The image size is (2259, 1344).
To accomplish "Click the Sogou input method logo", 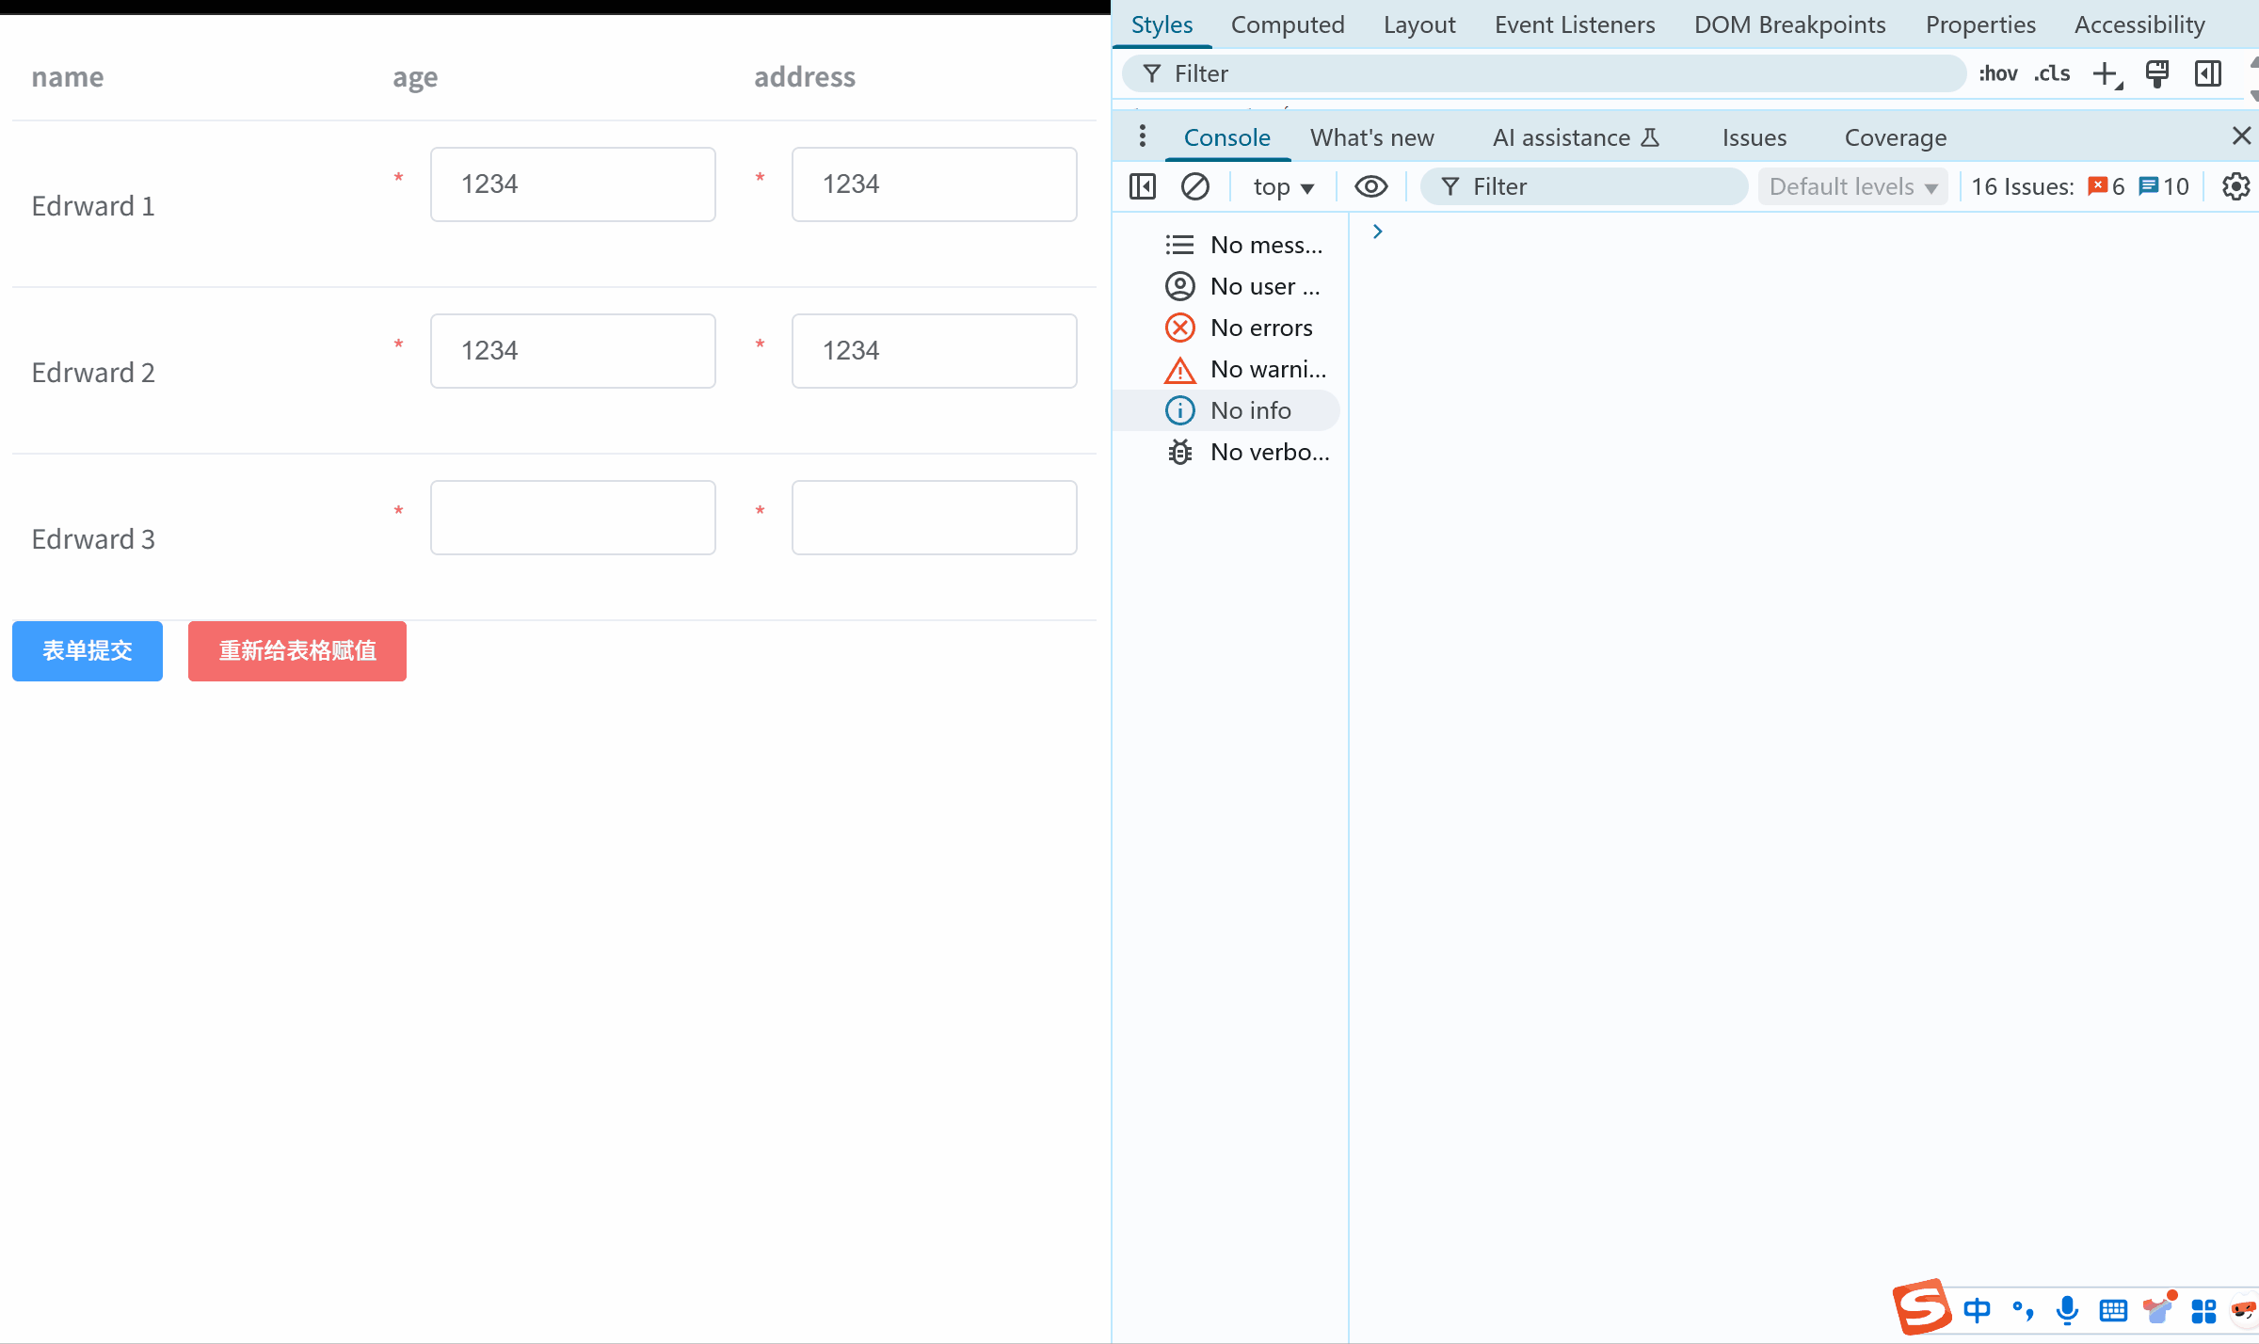I will (x=1920, y=1307).
